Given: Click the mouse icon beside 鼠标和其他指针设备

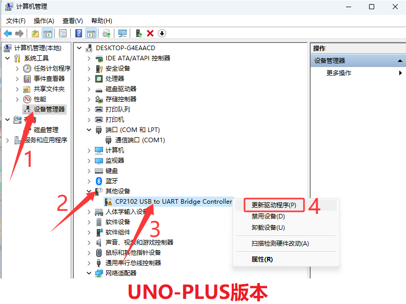Looking at the screenshot, I should [99, 252].
